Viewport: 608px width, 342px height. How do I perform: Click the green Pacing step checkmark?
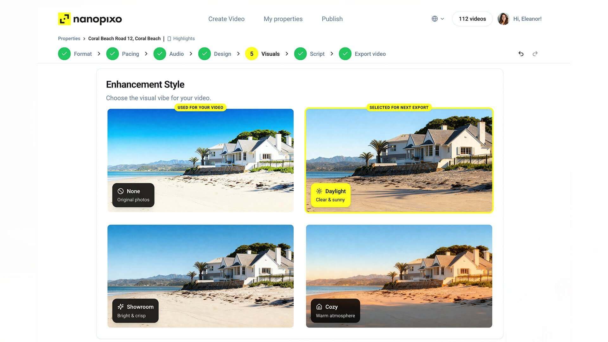112,54
